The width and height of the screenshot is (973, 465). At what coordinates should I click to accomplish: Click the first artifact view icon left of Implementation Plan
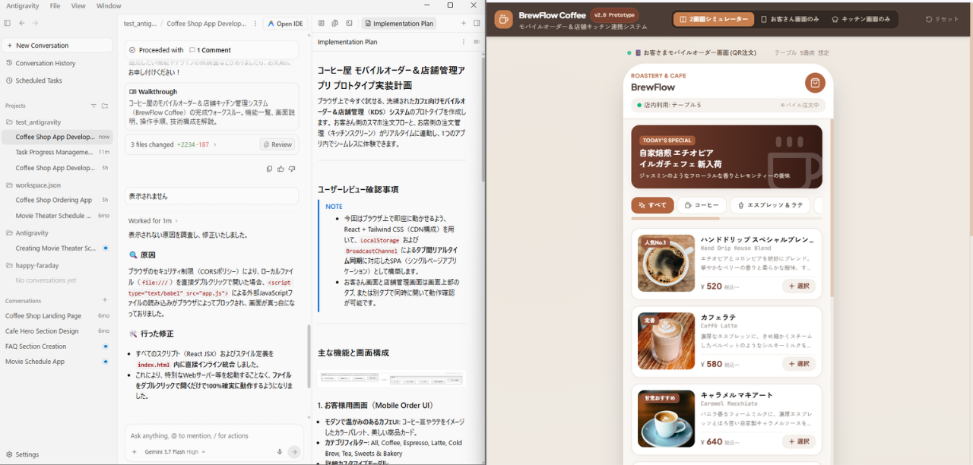[322, 24]
